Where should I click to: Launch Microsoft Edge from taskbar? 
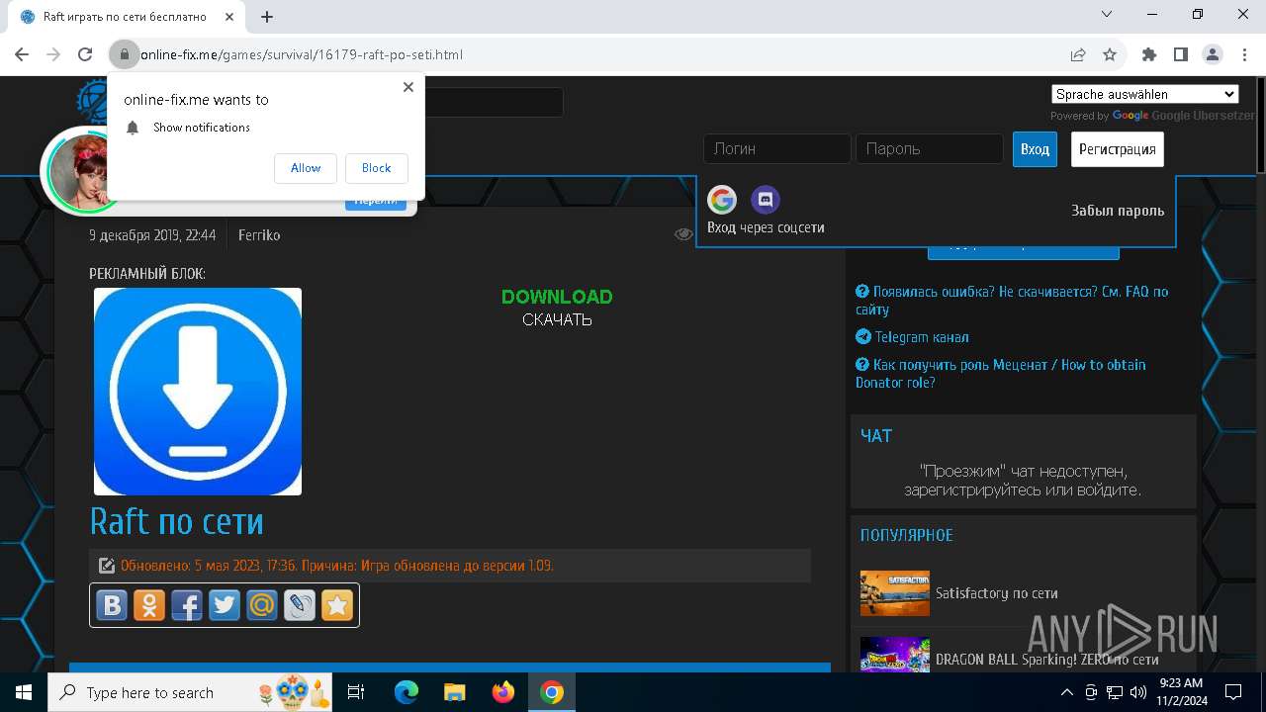tap(407, 692)
